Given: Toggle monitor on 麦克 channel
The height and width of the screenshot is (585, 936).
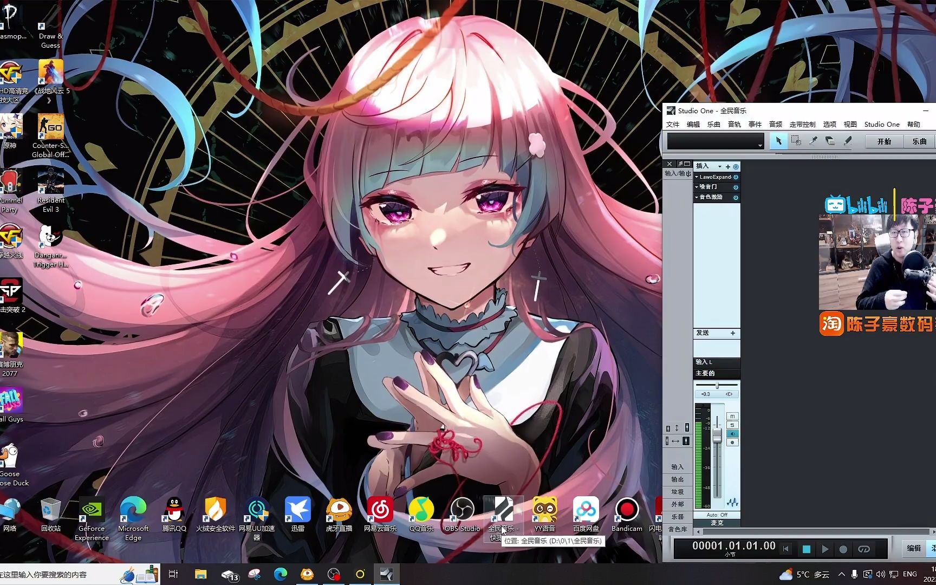Looking at the screenshot, I should [732, 434].
